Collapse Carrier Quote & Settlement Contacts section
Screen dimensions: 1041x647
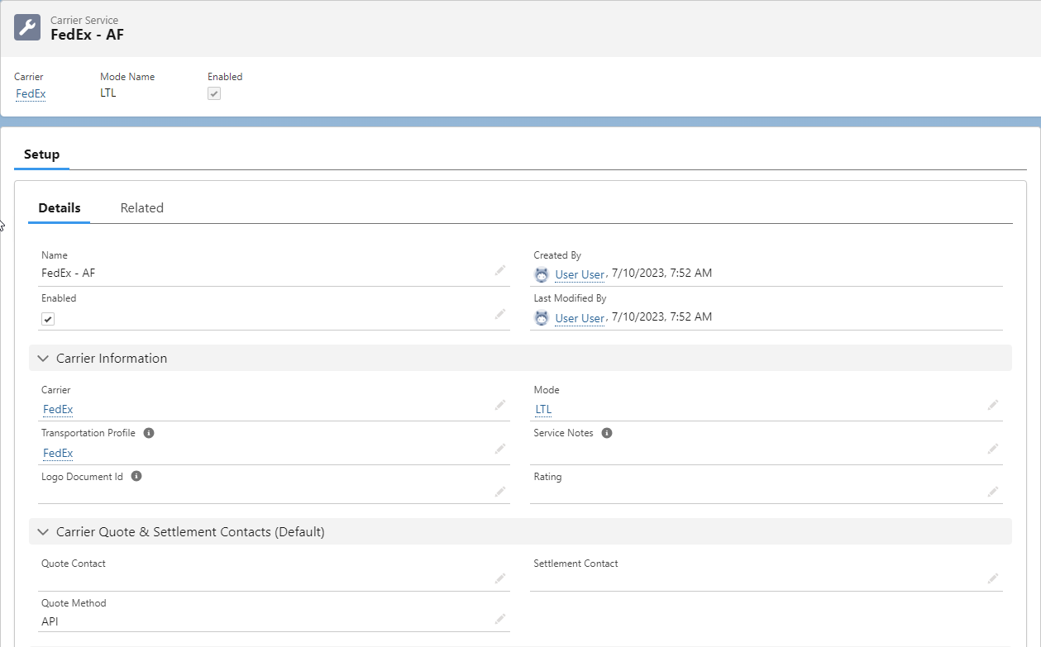(44, 532)
